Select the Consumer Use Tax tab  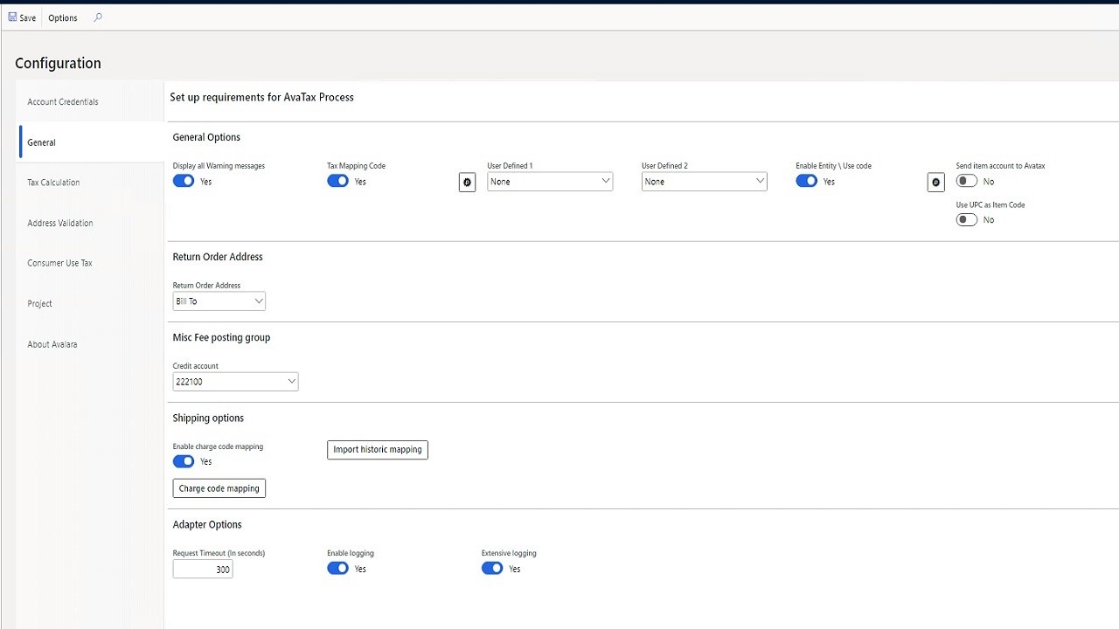tap(59, 263)
